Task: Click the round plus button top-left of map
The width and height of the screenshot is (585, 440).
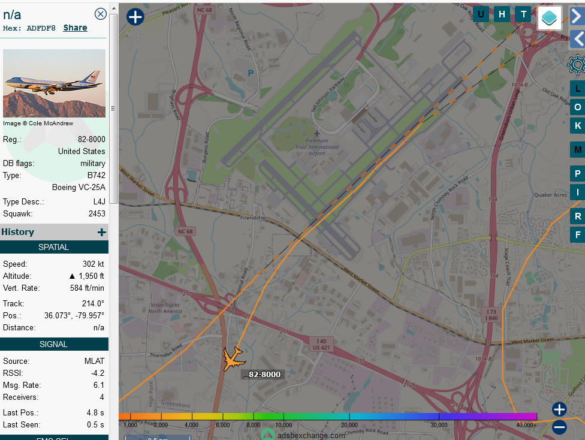Action: click(135, 17)
